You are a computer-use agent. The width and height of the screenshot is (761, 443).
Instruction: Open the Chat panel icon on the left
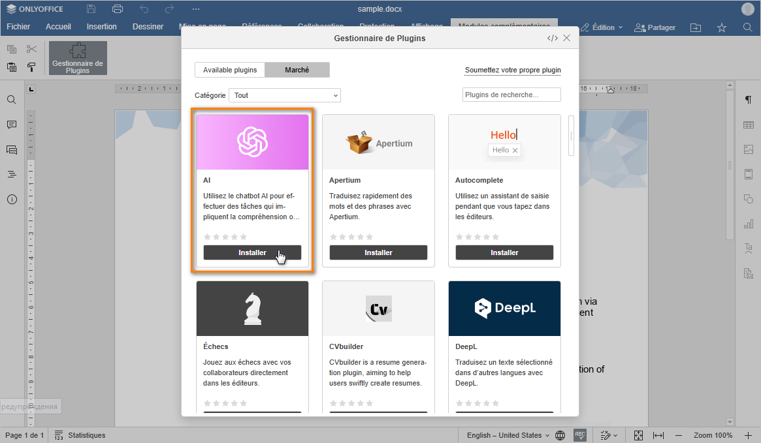click(12, 149)
